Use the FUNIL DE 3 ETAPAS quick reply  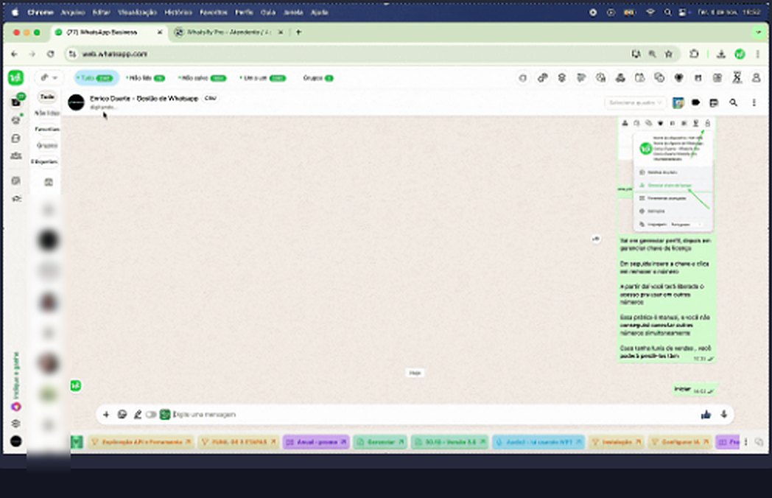[x=239, y=442]
